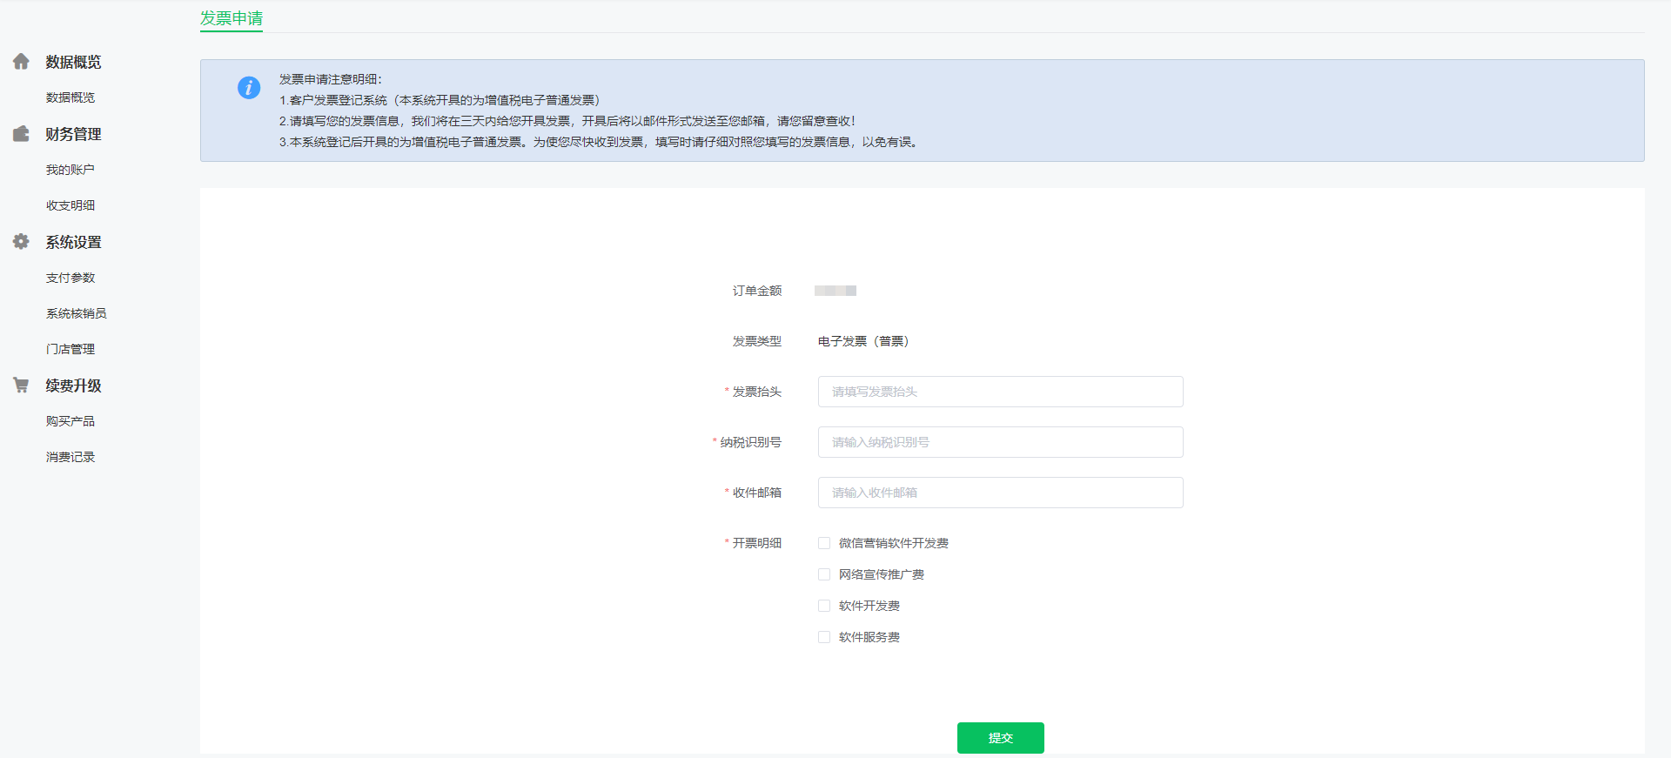This screenshot has height=758, width=1671.
Task: Go to 购买产品 page
Action: (70, 421)
